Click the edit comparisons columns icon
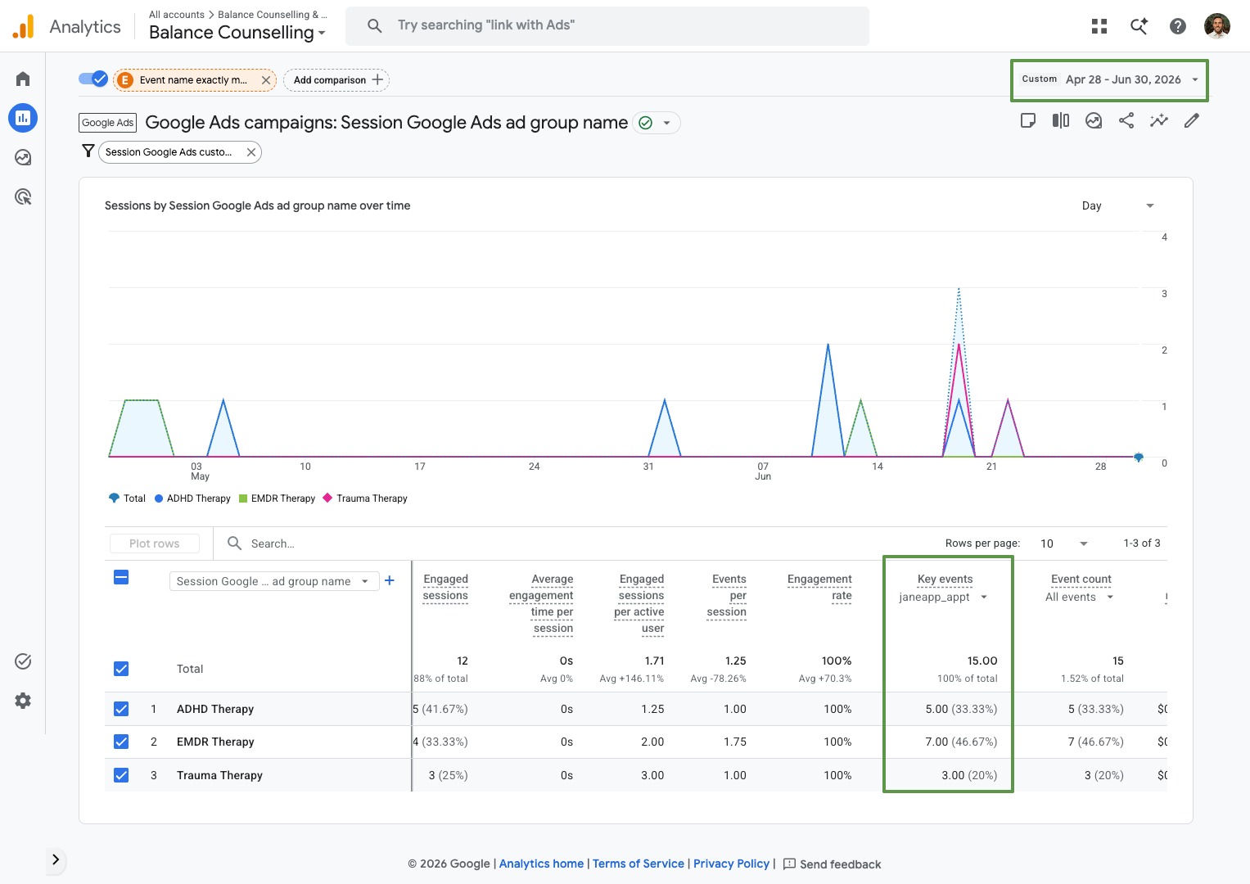Viewport: 1250px width, 884px height. pyautogui.click(x=1061, y=121)
